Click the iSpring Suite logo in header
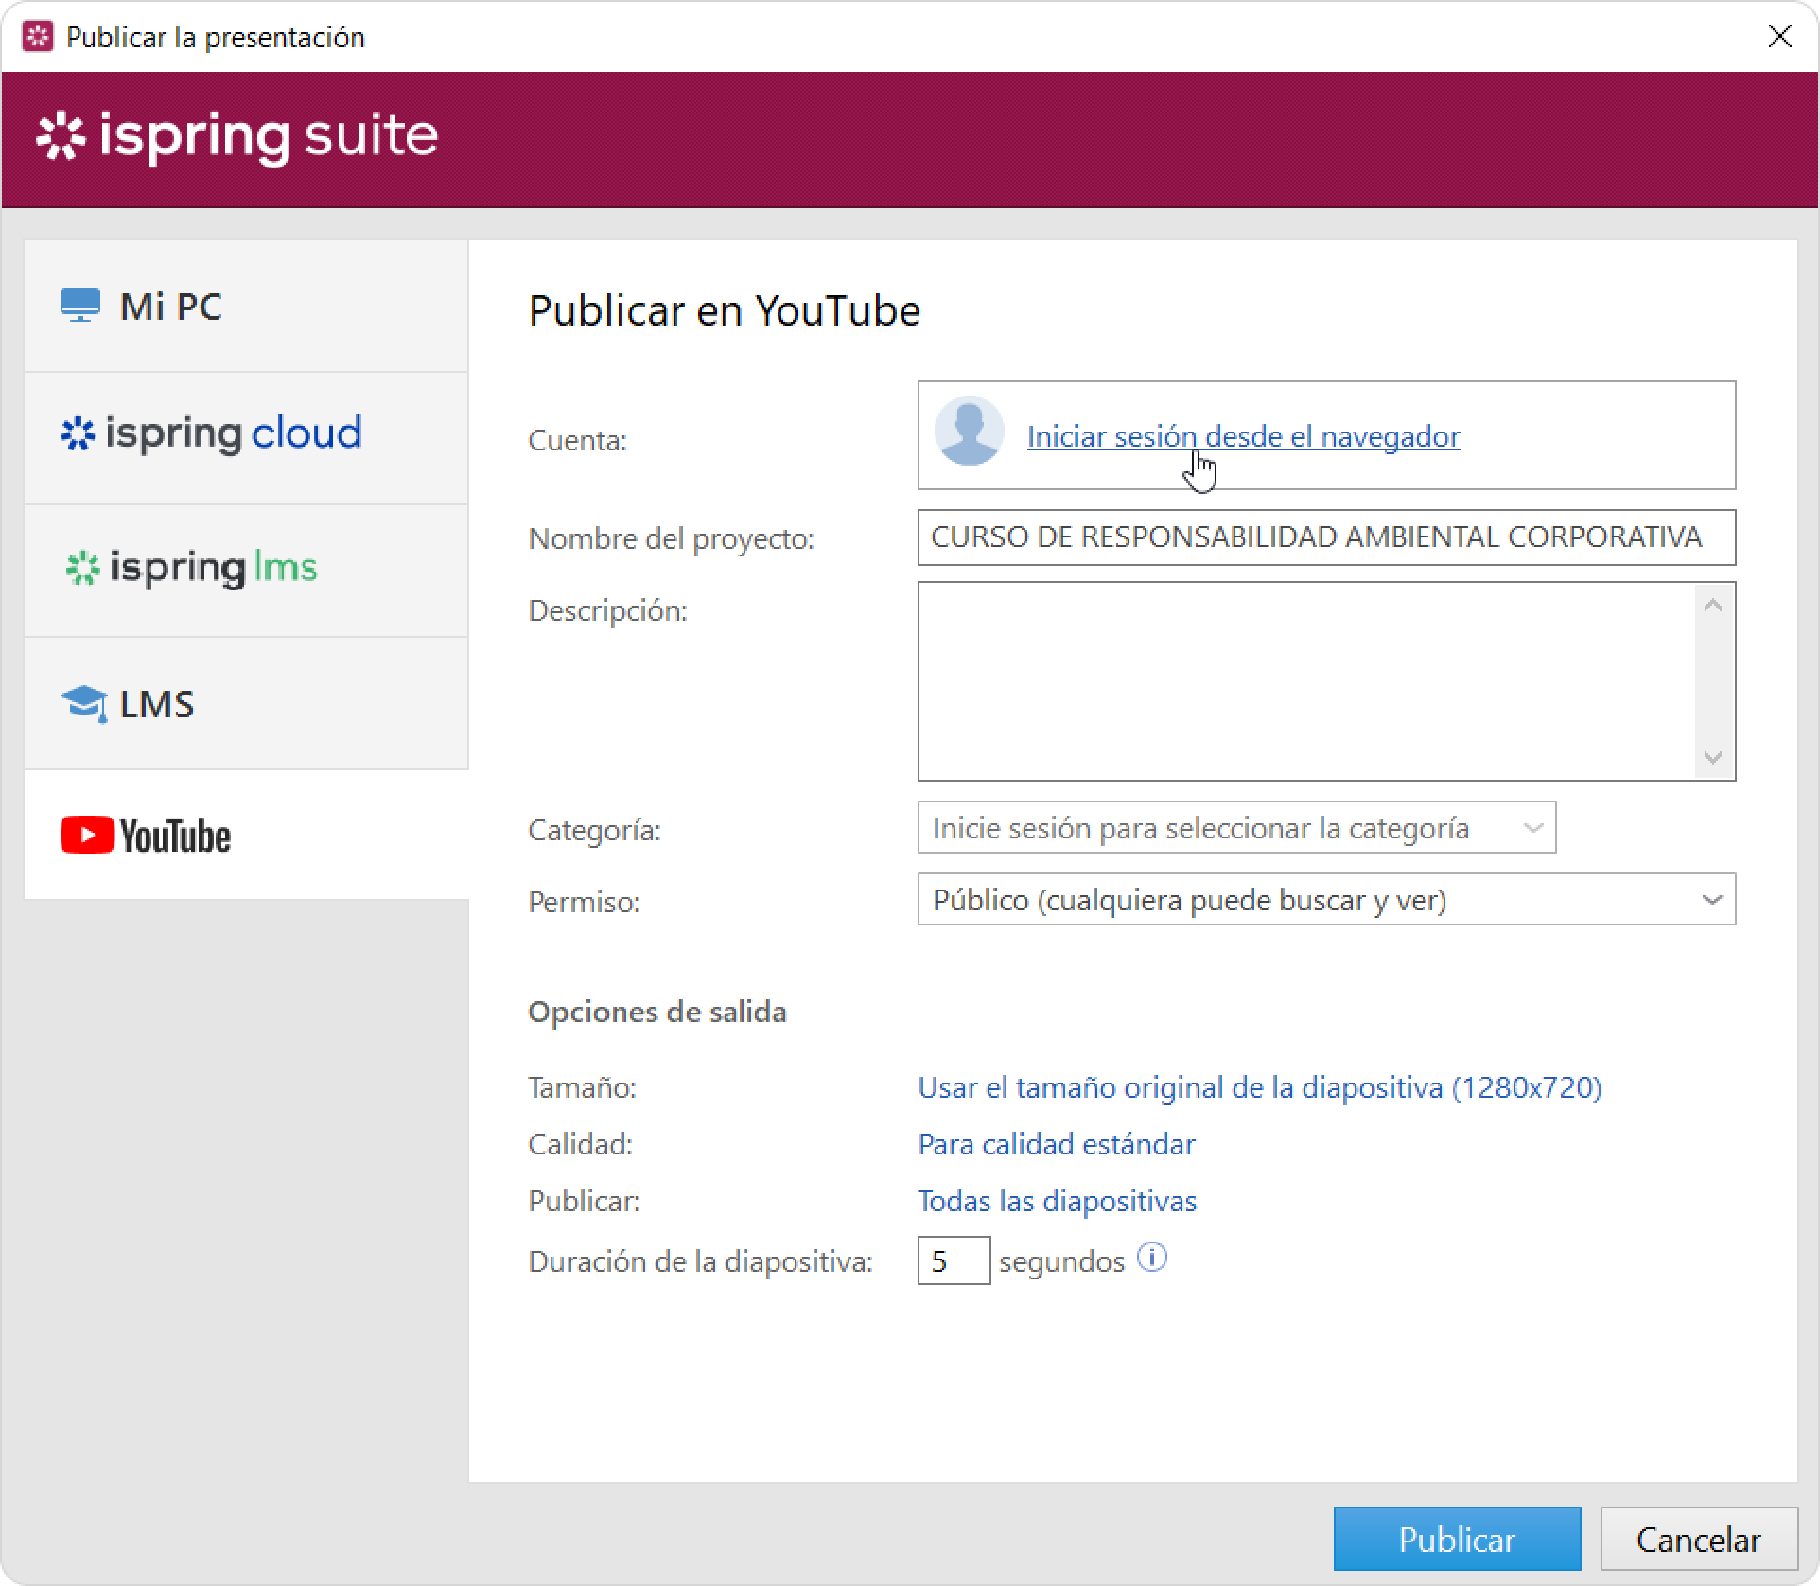The image size is (1820, 1586). click(x=237, y=136)
